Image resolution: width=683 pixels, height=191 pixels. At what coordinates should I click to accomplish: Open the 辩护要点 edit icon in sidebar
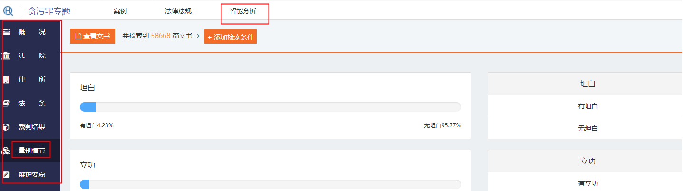click(x=6, y=174)
